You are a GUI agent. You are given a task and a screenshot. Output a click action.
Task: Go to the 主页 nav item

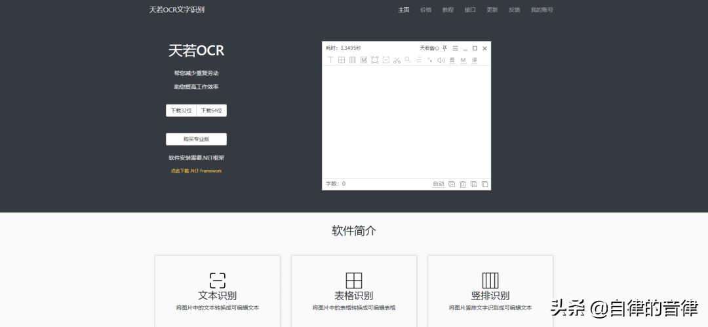coord(404,9)
